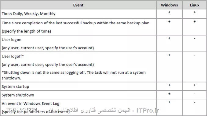Click the Windows plus sign for Daily, Weekly, Monthly

click(169, 12)
